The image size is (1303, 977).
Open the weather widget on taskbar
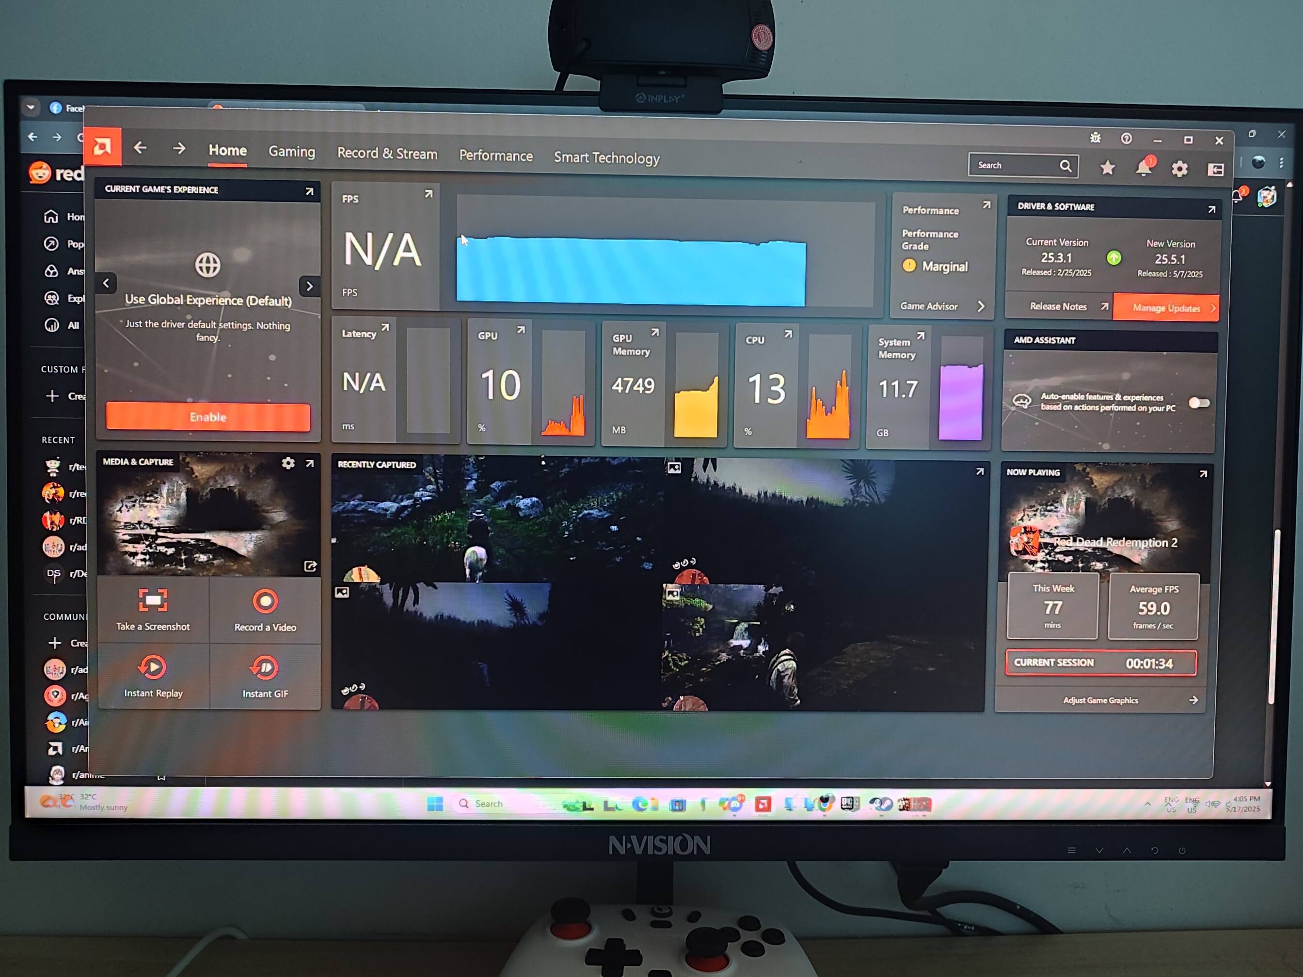[84, 802]
